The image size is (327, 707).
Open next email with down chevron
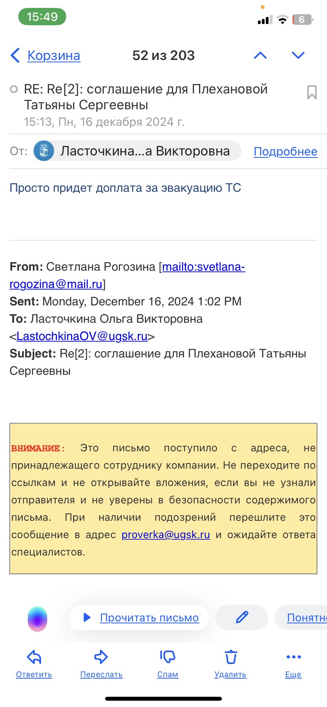click(298, 55)
